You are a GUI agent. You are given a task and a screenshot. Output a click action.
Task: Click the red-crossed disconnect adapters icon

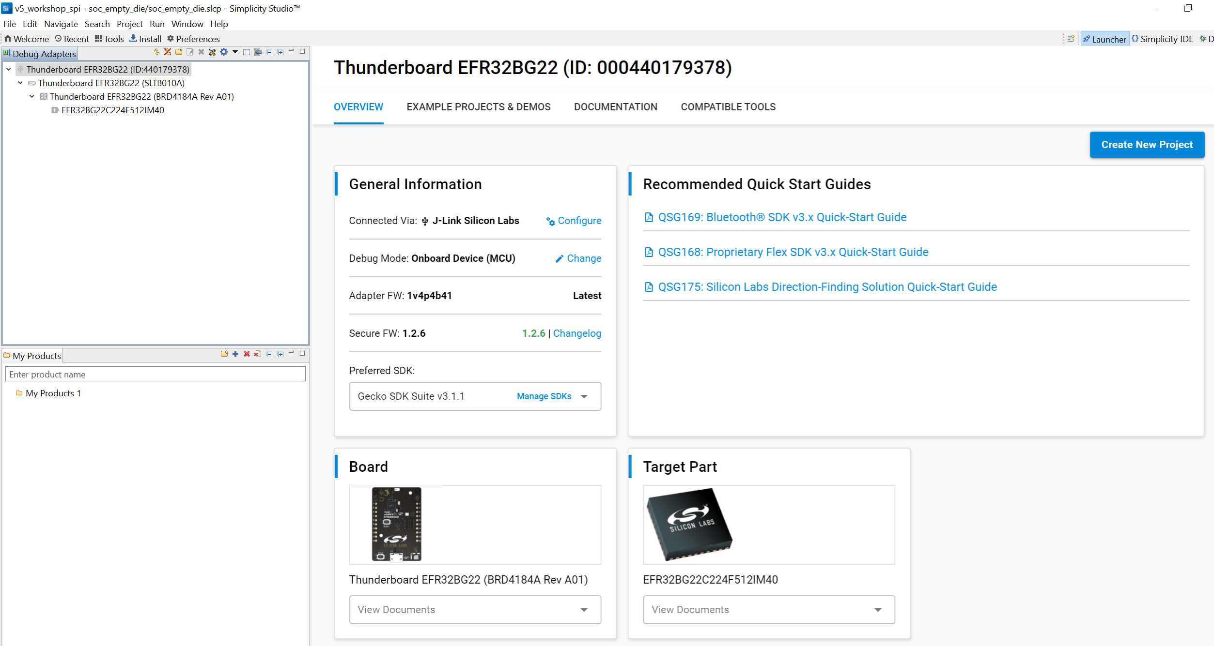(168, 52)
